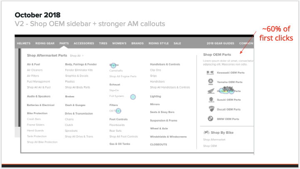Click the Ducati shield logo icon

[210, 109]
